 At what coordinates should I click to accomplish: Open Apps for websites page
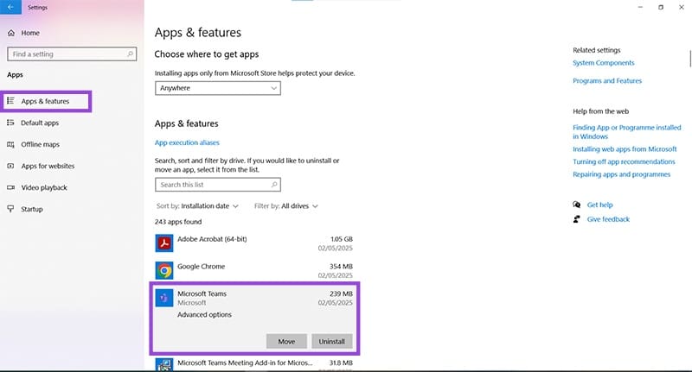pos(48,166)
